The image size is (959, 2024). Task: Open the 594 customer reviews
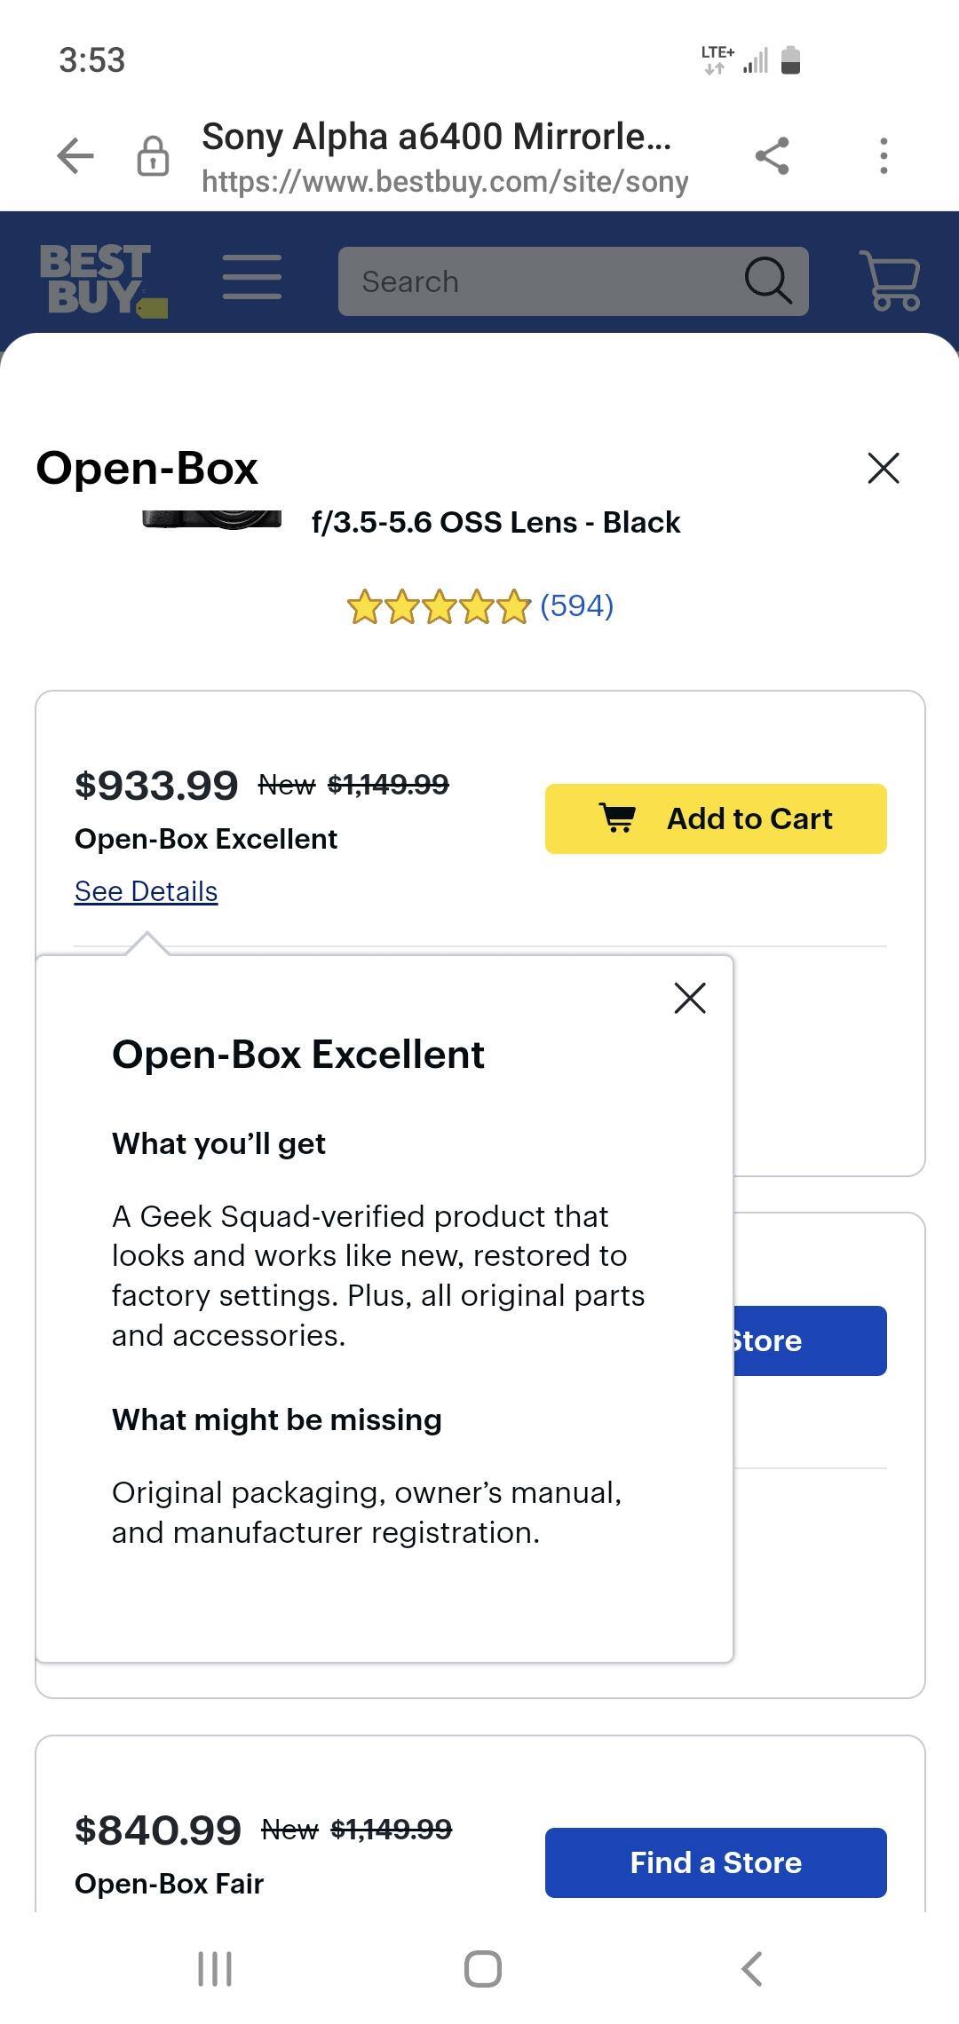pos(576,606)
